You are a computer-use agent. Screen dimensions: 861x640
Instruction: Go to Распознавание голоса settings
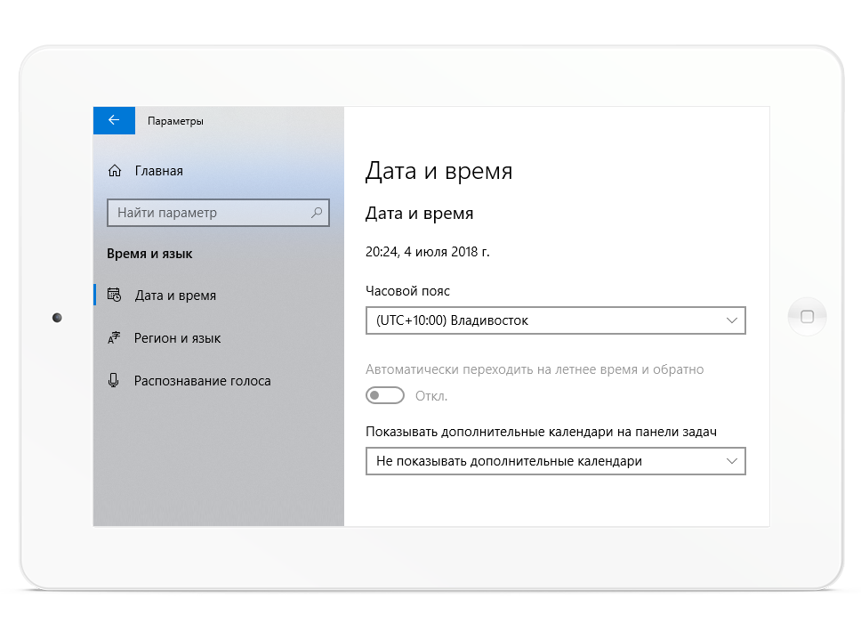(202, 381)
